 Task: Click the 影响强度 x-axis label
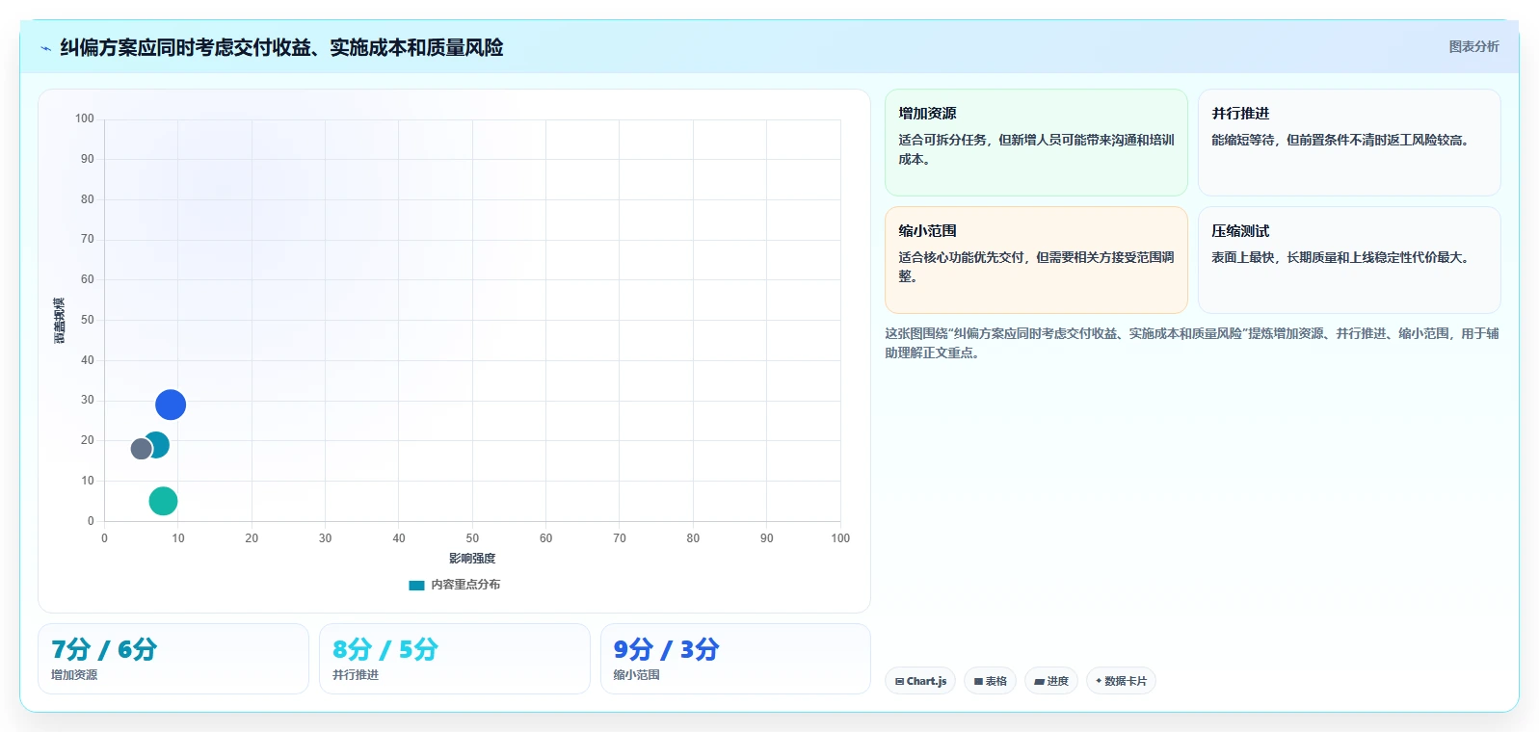[x=472, y=559]
